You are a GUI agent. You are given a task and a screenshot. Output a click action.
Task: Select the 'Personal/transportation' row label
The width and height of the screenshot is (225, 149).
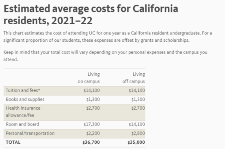[30, 133]
